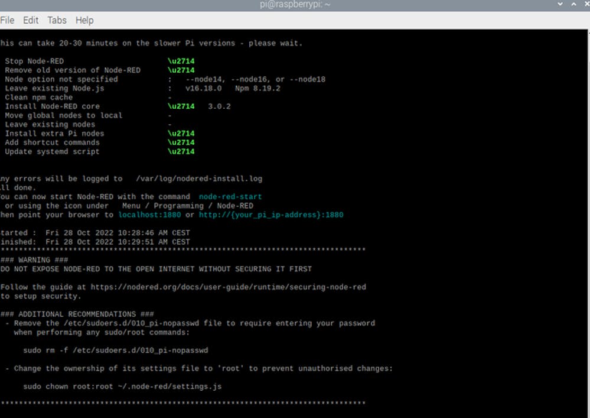Click 'Update systemd script' line
Screen dimensions: 590x418
[53, 151]
